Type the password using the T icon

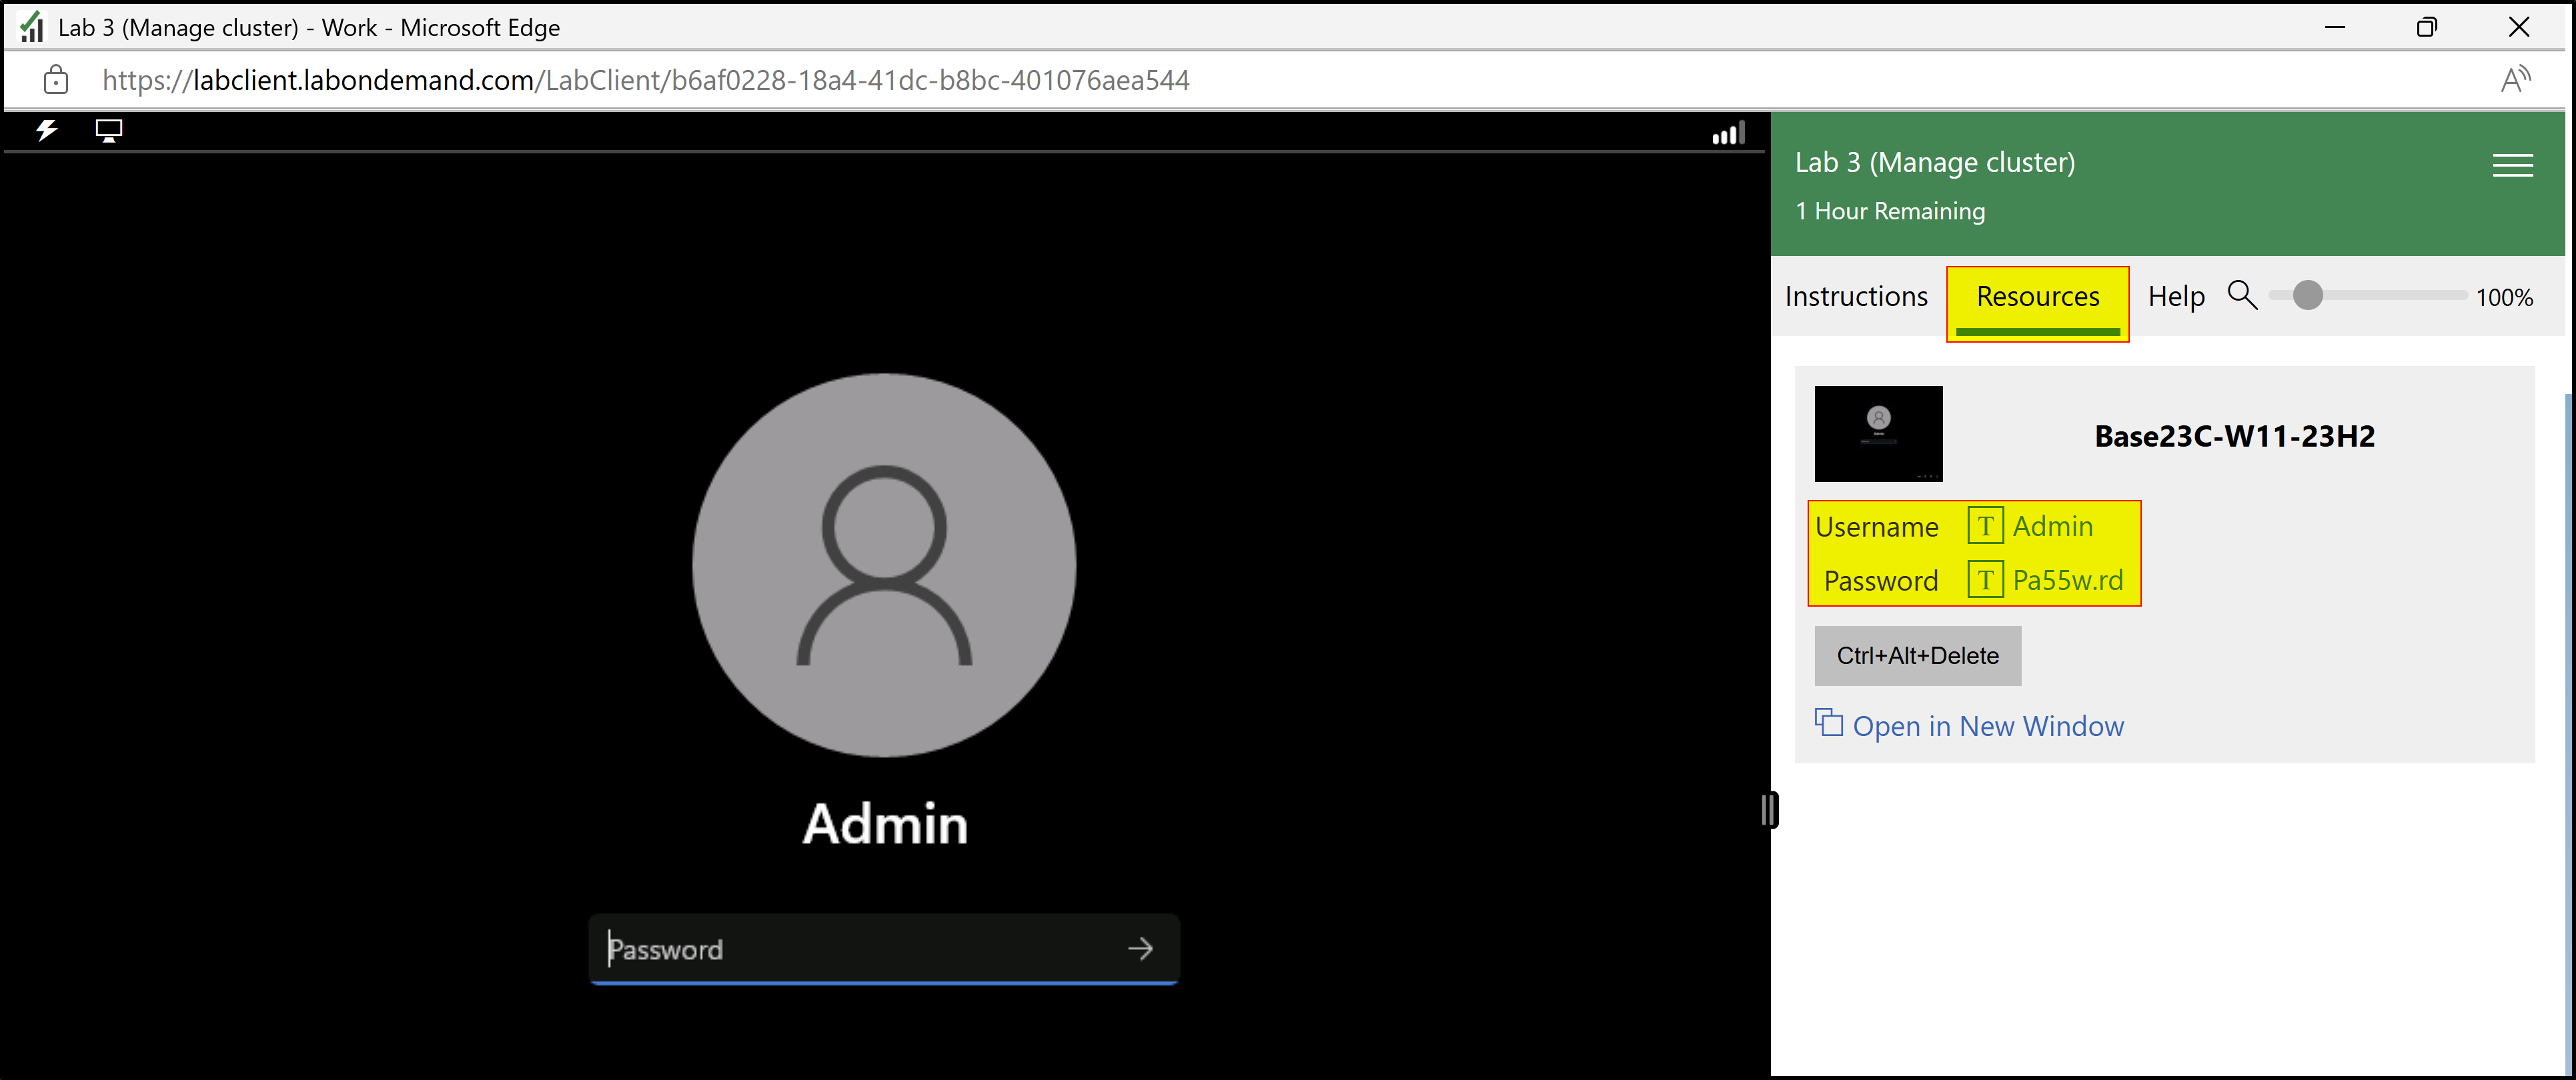click(1985, 579)
